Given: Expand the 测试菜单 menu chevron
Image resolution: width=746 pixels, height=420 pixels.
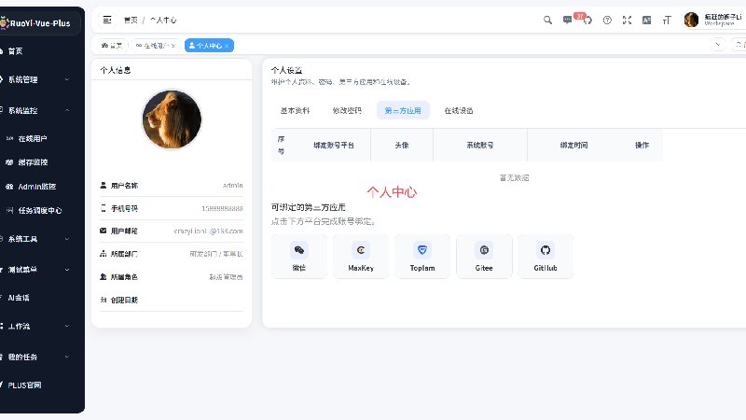Looking at the screenshot, I should 66,270.
